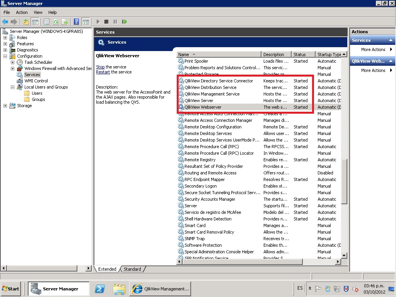Click the Restart the service link
Screen dimensions: 396x297
(x=103, y=72)
